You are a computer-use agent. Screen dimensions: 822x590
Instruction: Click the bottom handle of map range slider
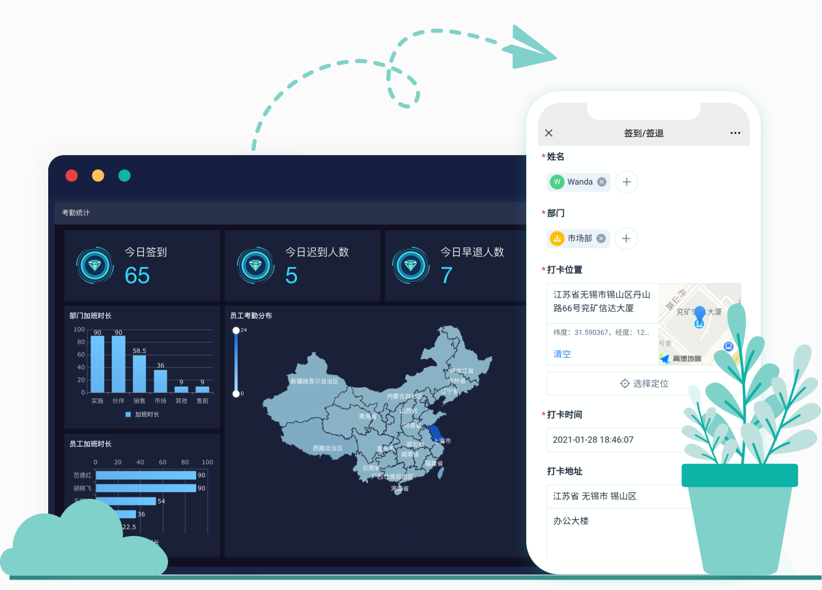coord(236,393)
